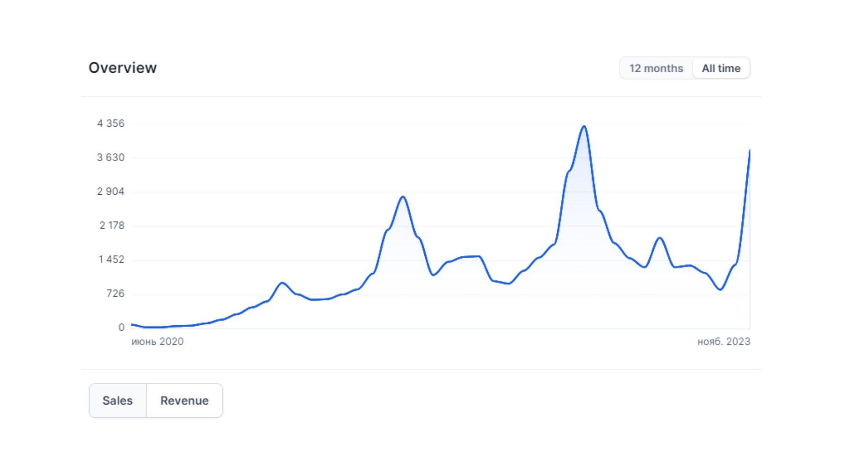Open the Revenue tab
Viewport: 842px width, 473px height.
(x=184, y=400)
